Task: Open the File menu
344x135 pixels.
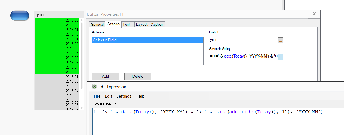Action: point(97,96)
